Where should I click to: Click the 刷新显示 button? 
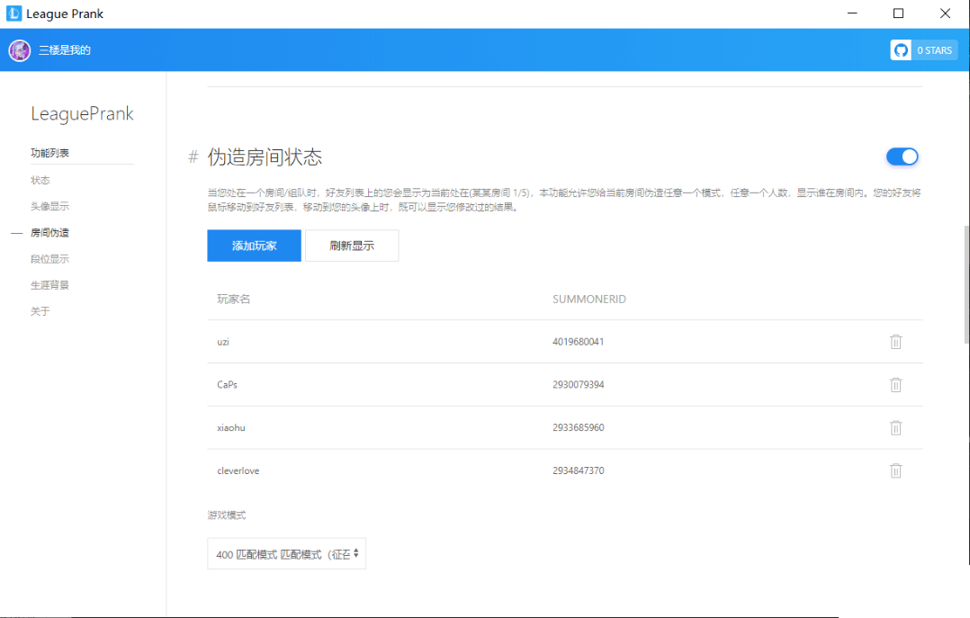(352, 246)
